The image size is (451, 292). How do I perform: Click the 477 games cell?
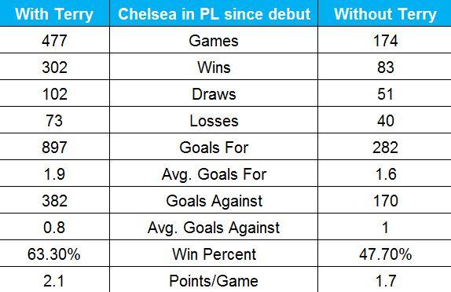coord(54,41)
